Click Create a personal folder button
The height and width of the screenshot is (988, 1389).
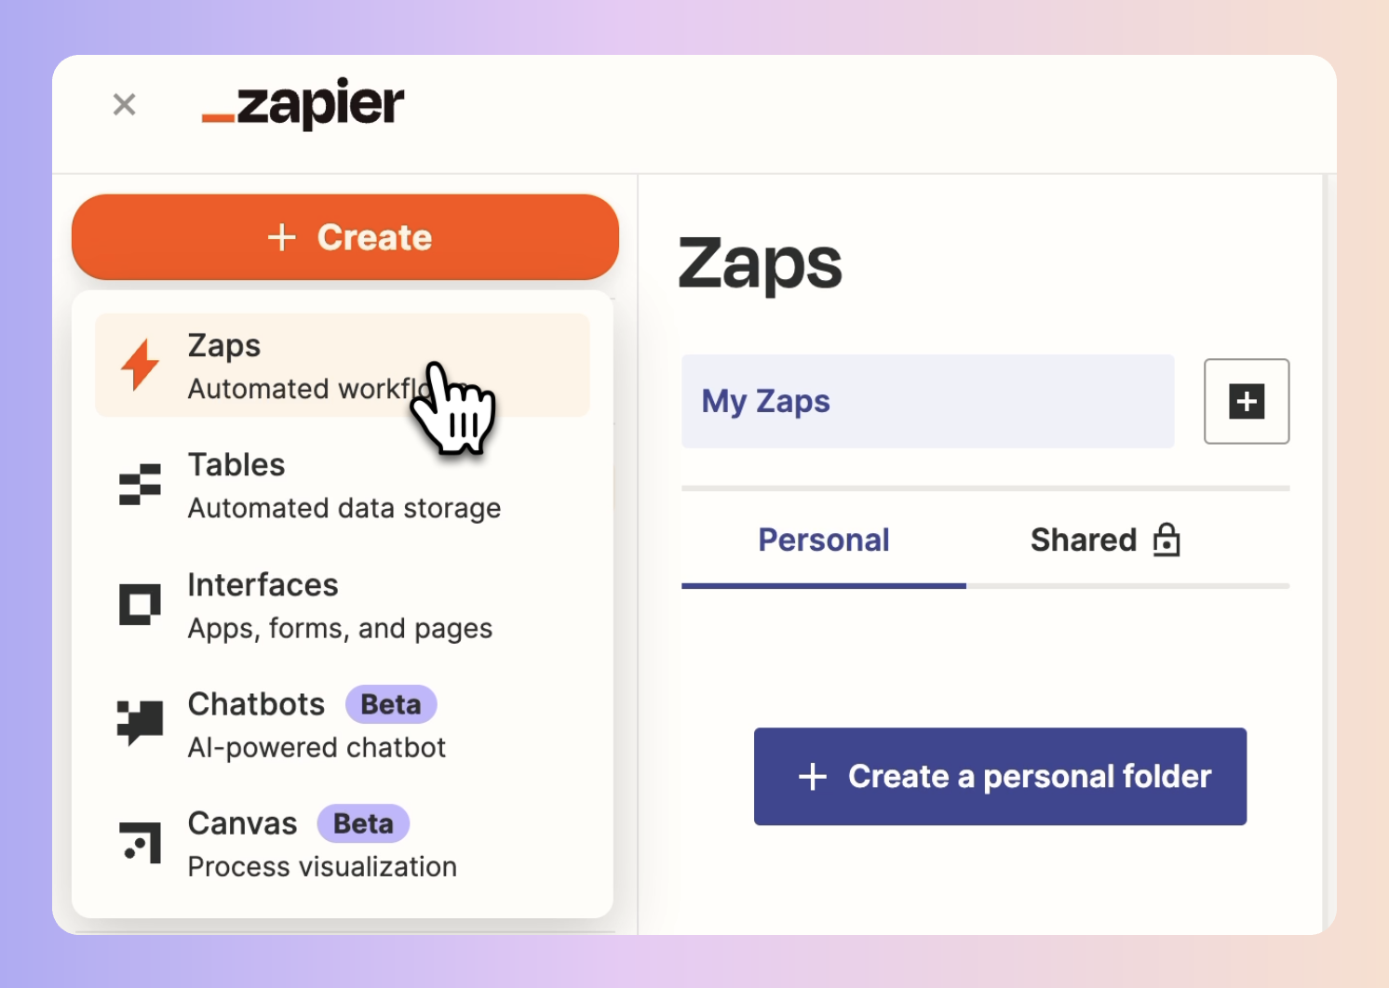point(1000,777)
